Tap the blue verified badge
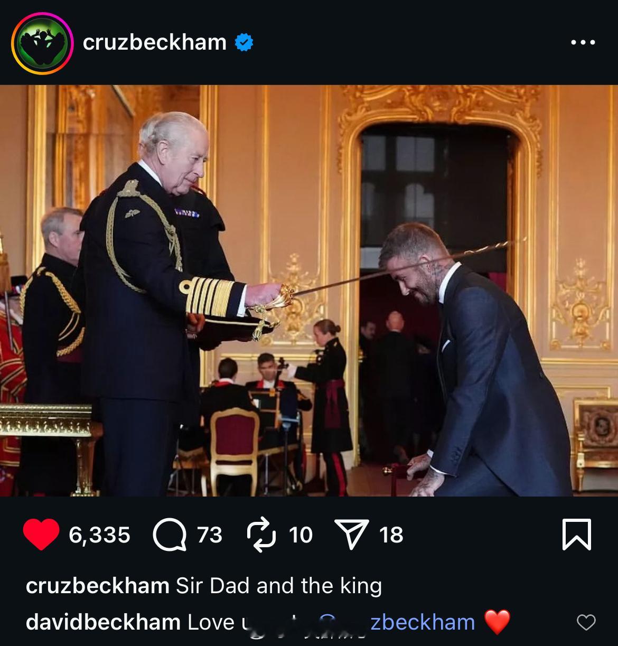The image size is (618, 646). pyautogui.click(x=244, y=42)
